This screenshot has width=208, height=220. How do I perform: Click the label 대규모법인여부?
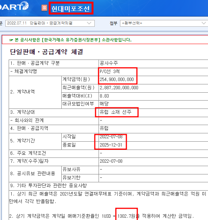78,104
